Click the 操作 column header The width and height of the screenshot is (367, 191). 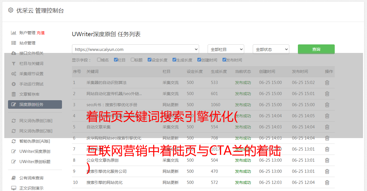(x=329, y=71)
